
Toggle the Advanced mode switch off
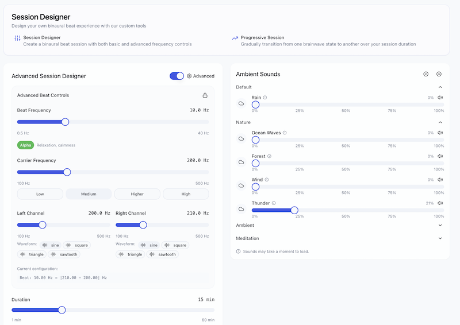177,76
